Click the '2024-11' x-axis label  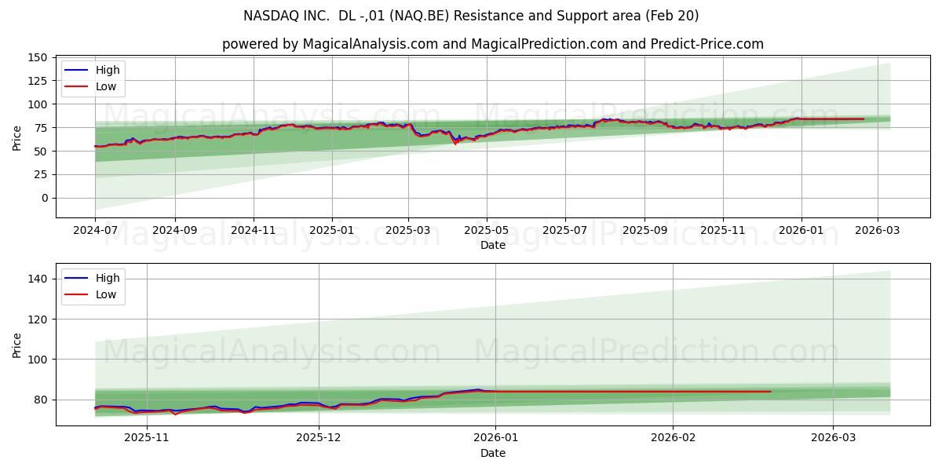[254, 232]
